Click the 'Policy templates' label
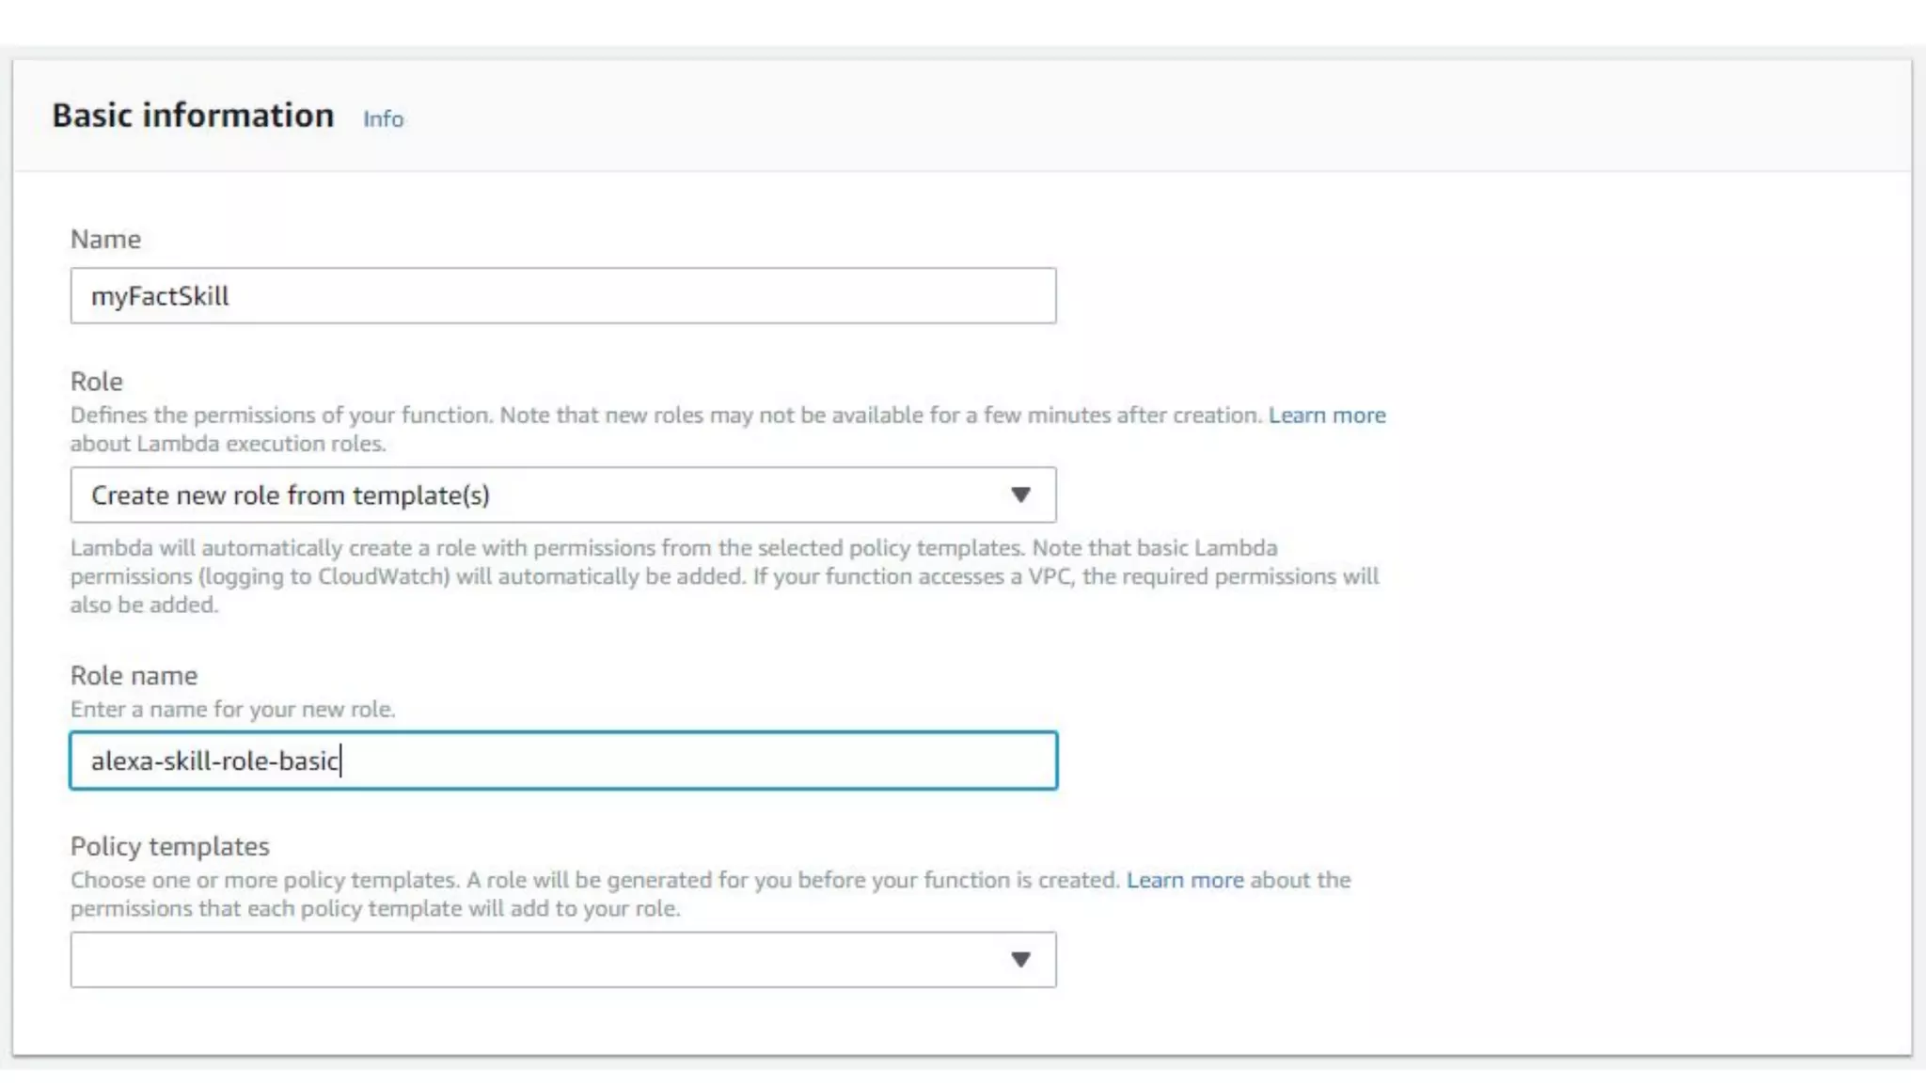 click(169, 847)
